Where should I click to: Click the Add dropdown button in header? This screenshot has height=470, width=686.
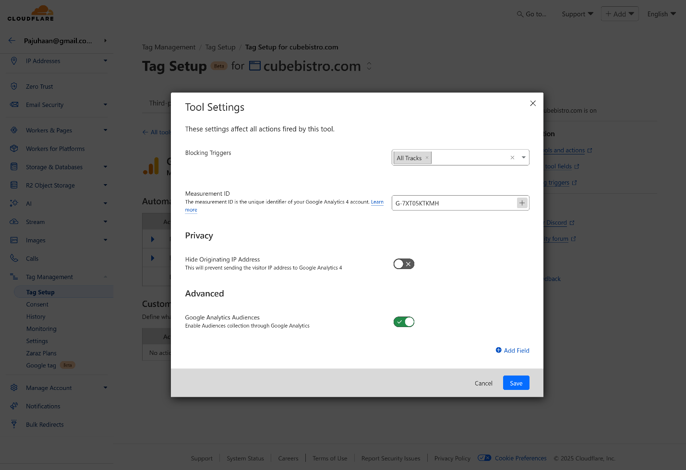[620, 14]
